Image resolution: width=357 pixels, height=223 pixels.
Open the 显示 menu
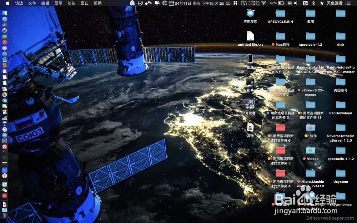(58, 3)
